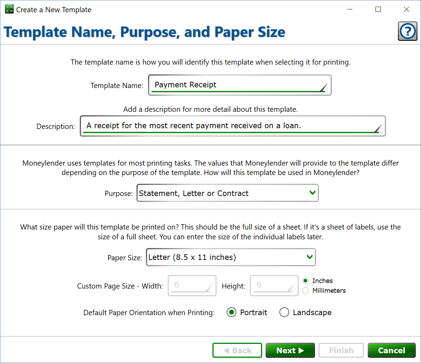Click the 'Description:' label
The image size is (421, 363).
point(56,126)
